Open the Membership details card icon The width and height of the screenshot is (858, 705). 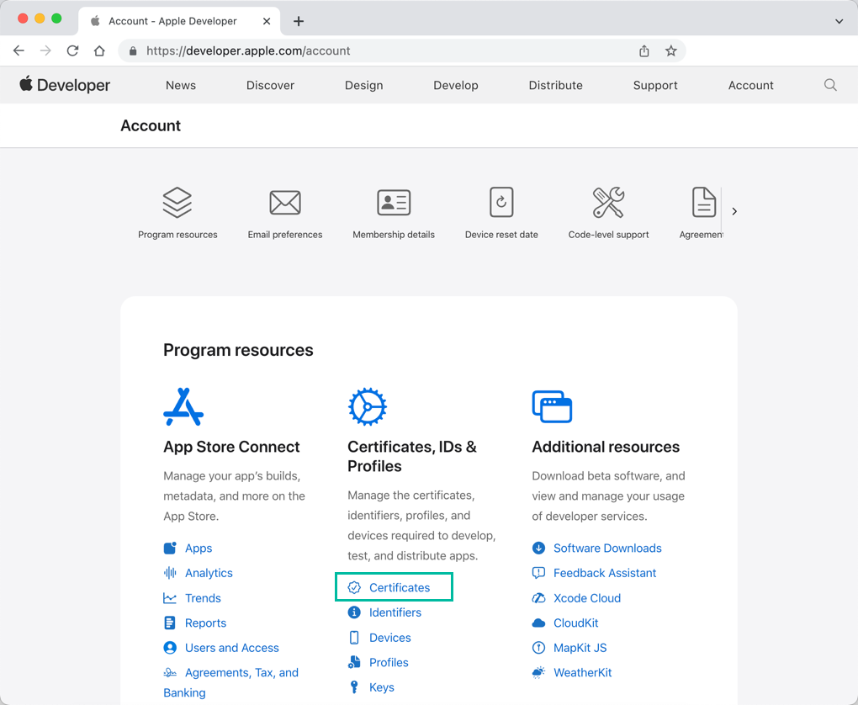pyautogui.click(x=394, y=203)
